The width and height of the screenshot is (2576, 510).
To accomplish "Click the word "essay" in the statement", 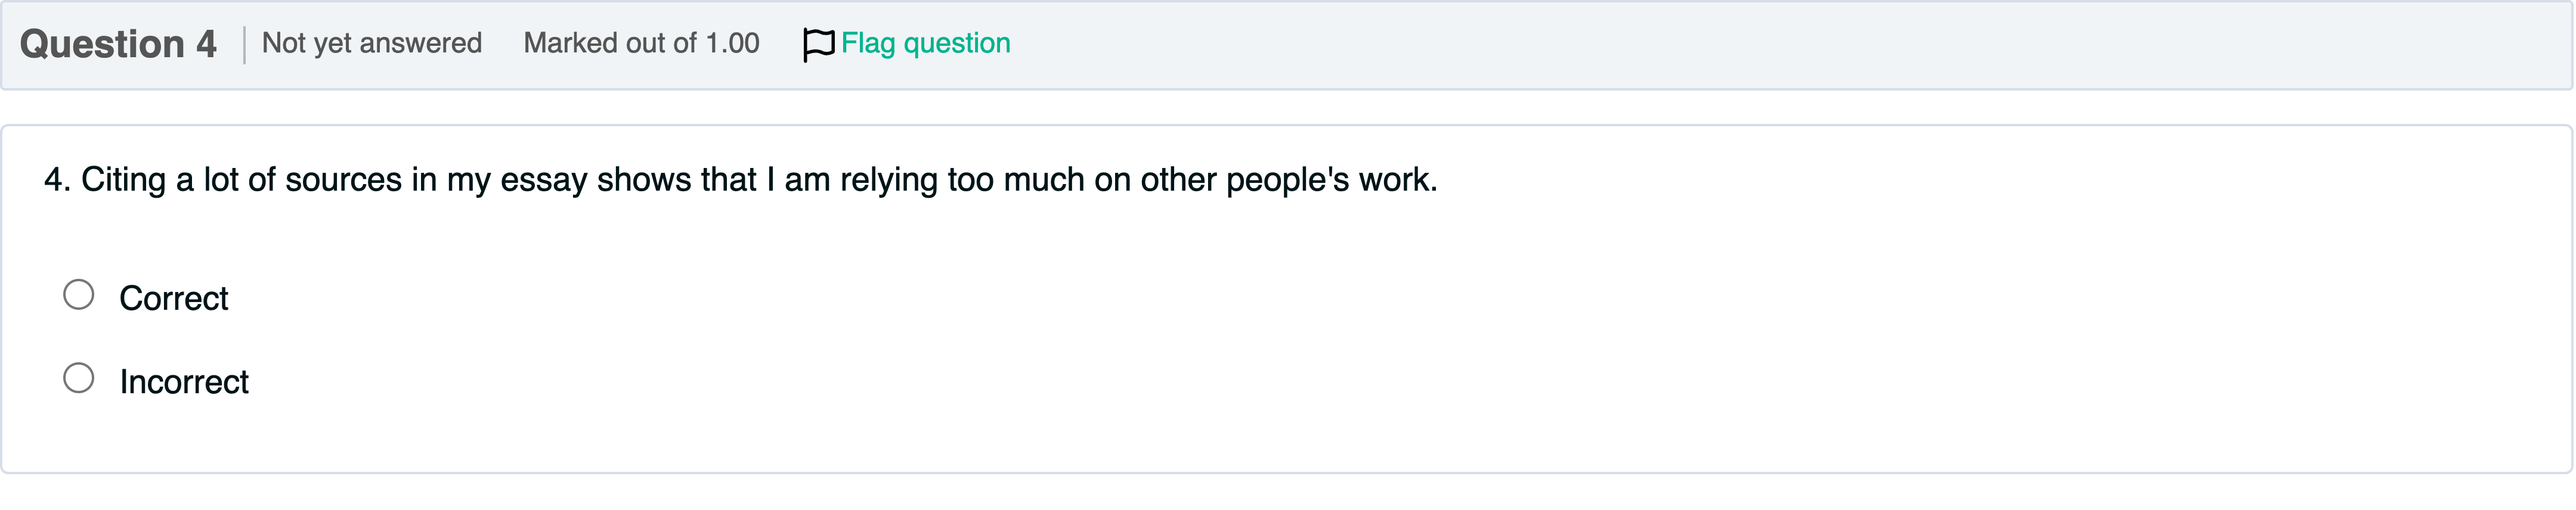I will click(543, 180).
